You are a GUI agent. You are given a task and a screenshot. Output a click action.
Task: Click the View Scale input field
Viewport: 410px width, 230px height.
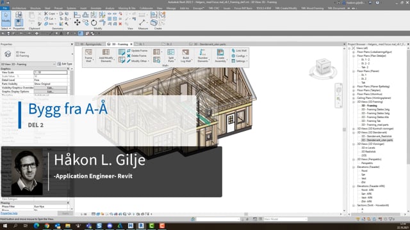tap(51, 72)
